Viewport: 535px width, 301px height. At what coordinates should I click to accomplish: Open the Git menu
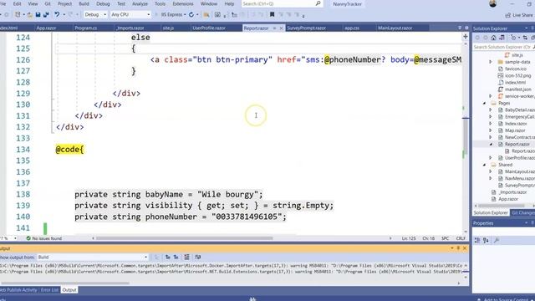point(48,3)
